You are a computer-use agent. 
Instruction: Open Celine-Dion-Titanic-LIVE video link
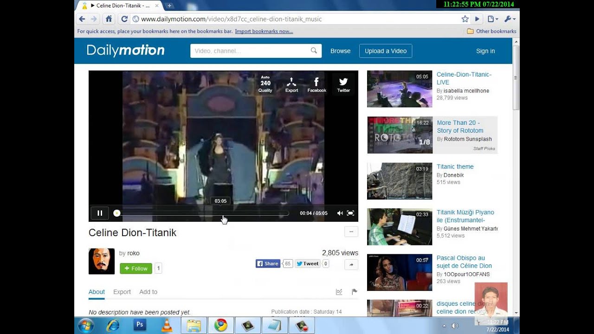(464, 78)
